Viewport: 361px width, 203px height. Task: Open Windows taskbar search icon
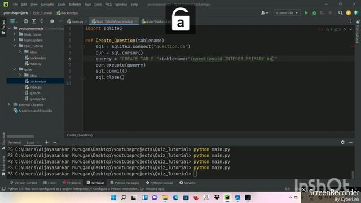click(x=124, y=197)
